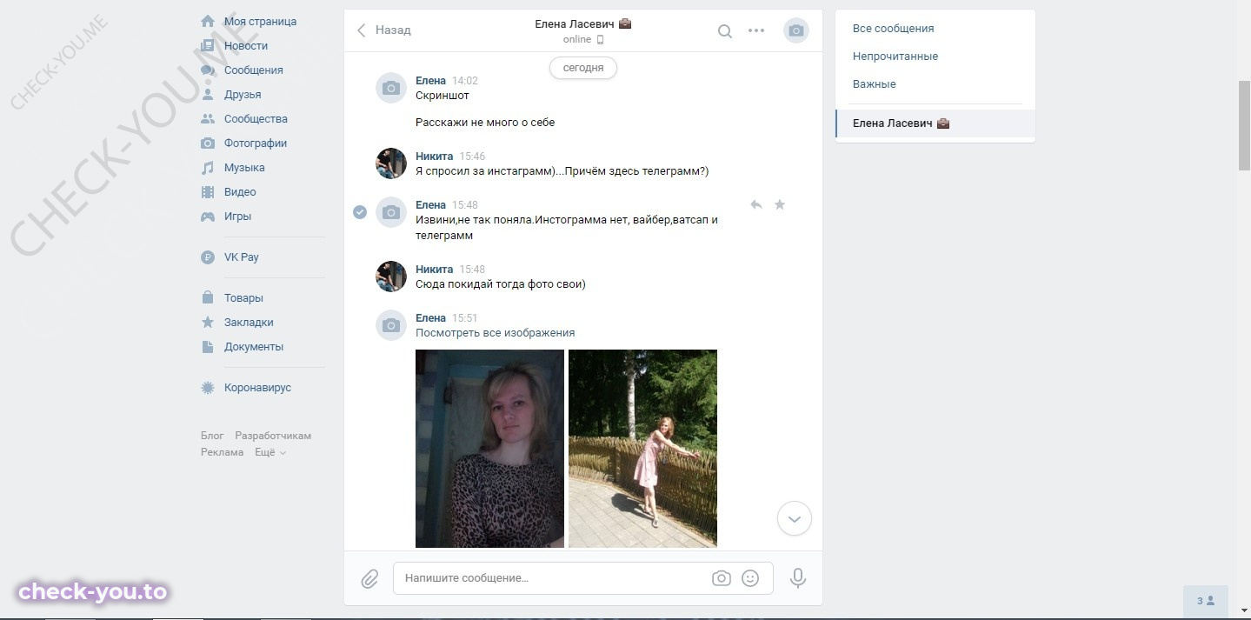
Task: Click the page vertical scrollbar thumb
Action: click(1244, 125)
